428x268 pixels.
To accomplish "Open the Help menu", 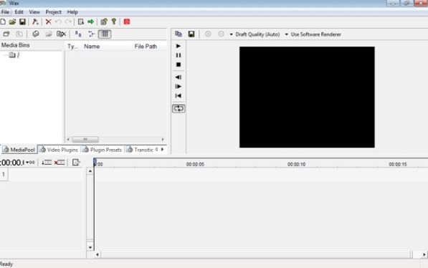I will pyautogui.click(x=72, y=12).
